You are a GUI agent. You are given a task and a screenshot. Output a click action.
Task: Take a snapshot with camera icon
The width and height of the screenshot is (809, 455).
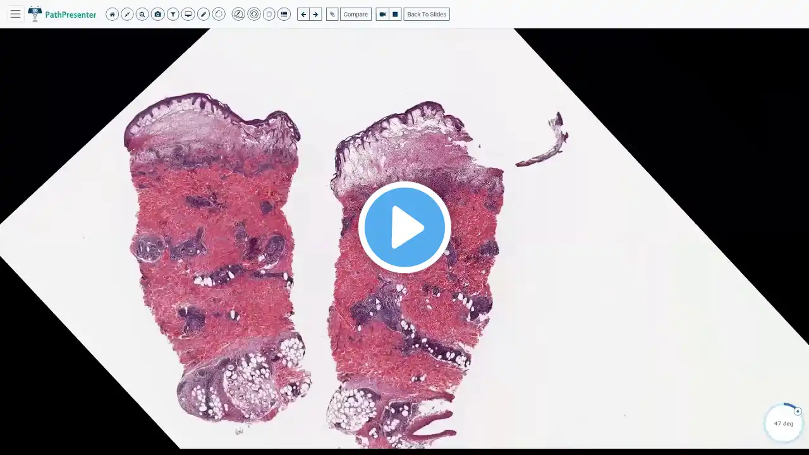(x=157, y=14)
